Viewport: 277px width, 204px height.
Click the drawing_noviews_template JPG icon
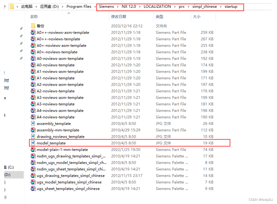[33, 136]
